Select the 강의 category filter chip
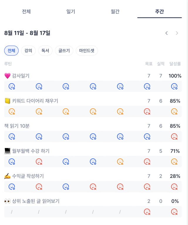 point(28,51)
